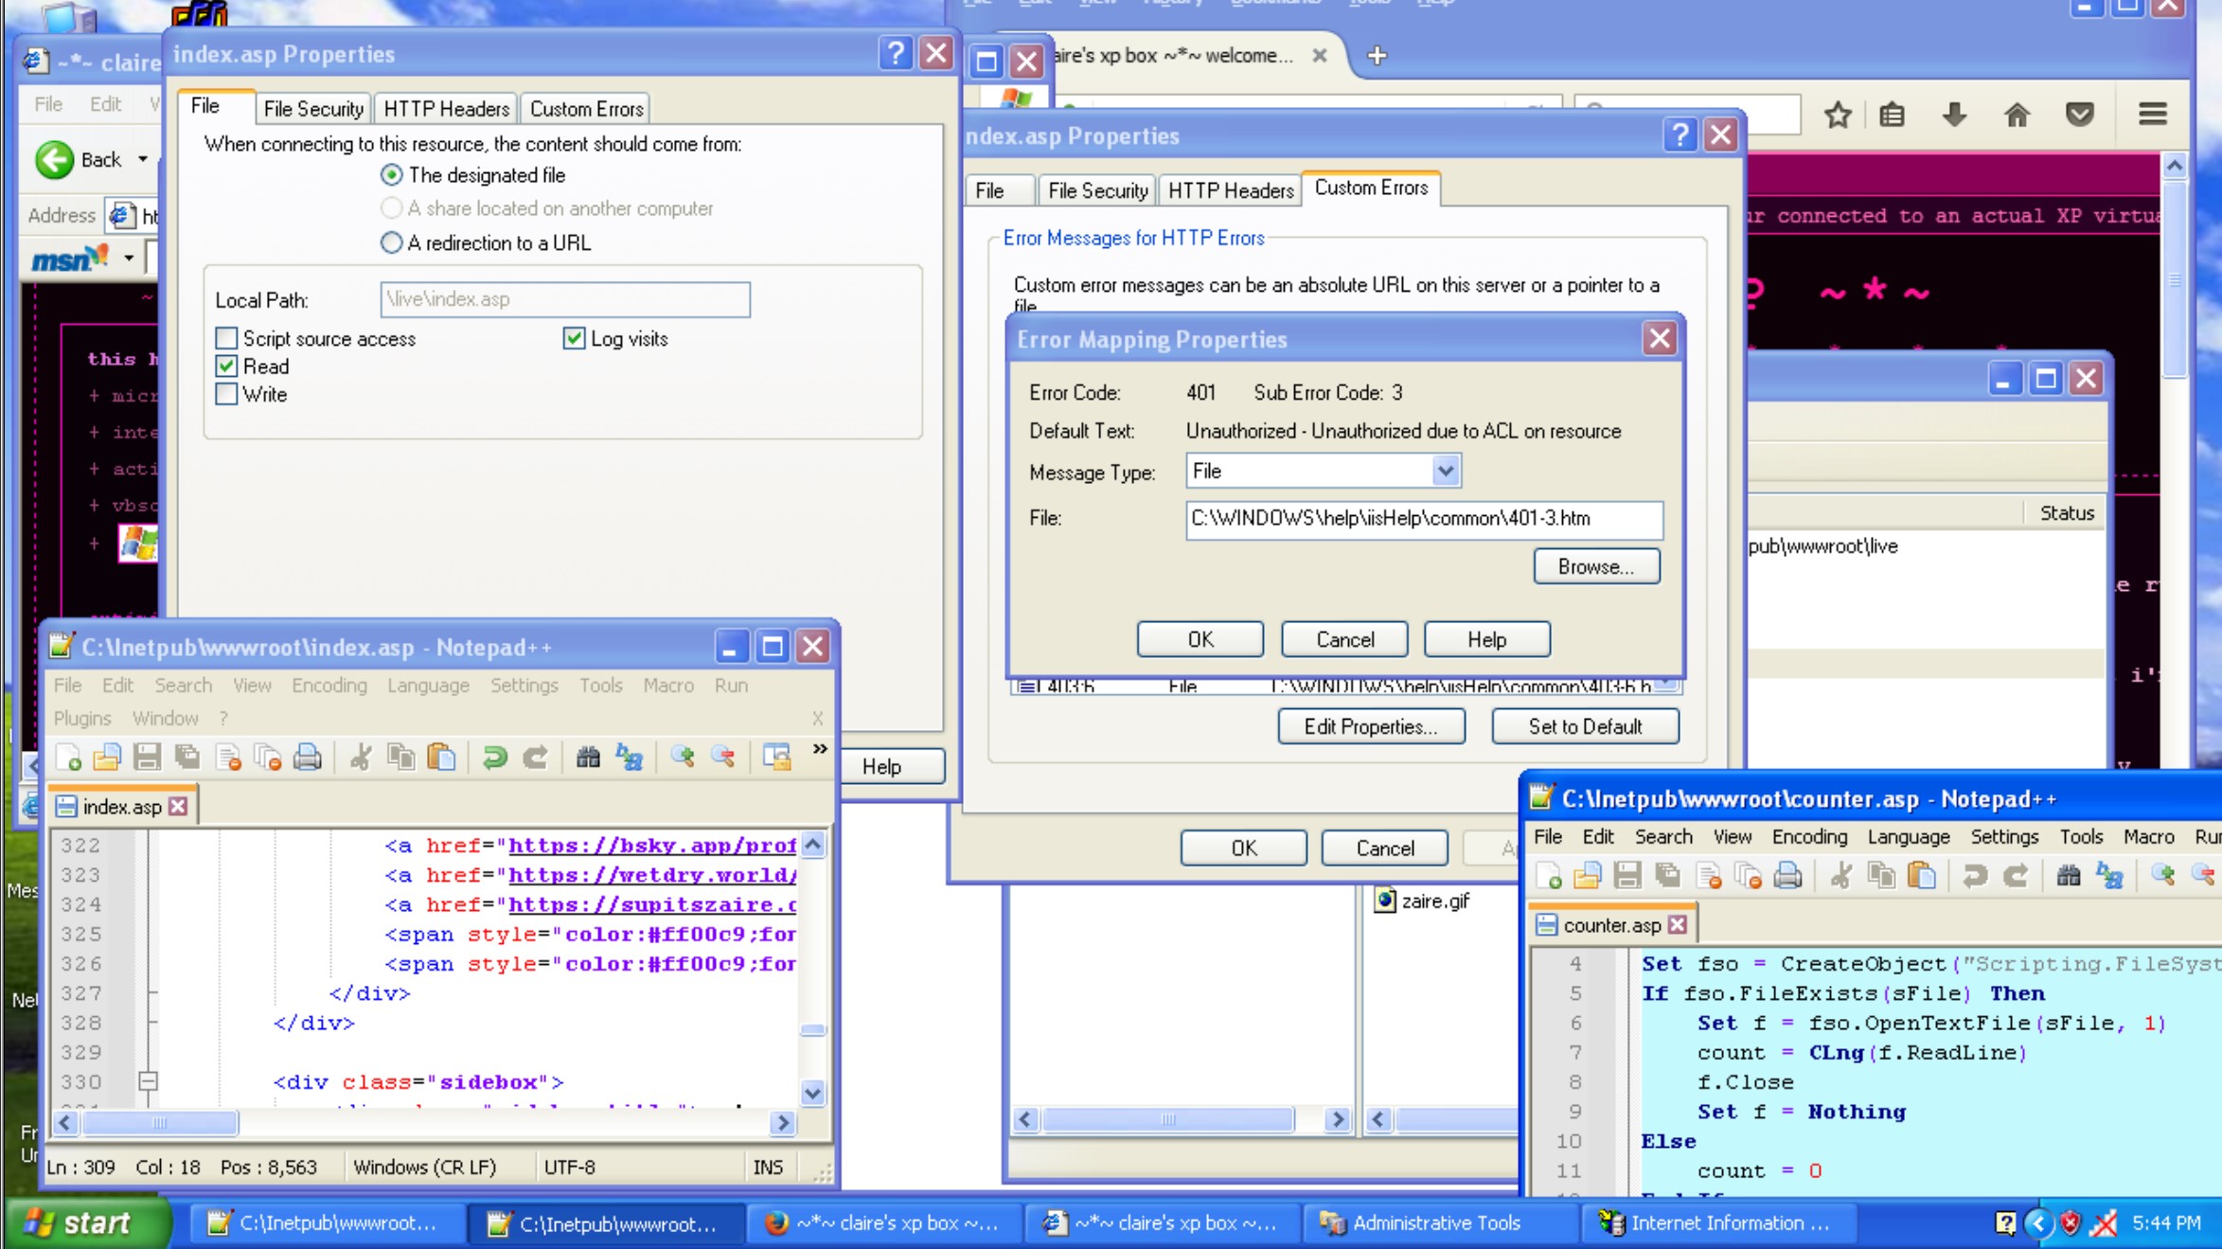This screenshot has width=2222, height=1249.
Task: Click Undo arrow in index.asp Notepad++ toolbar
Action: point(494,757)
